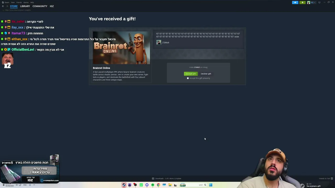The image size is (335, 188).
Task: Click the Windows Start button
Action: tap(211, 185)
